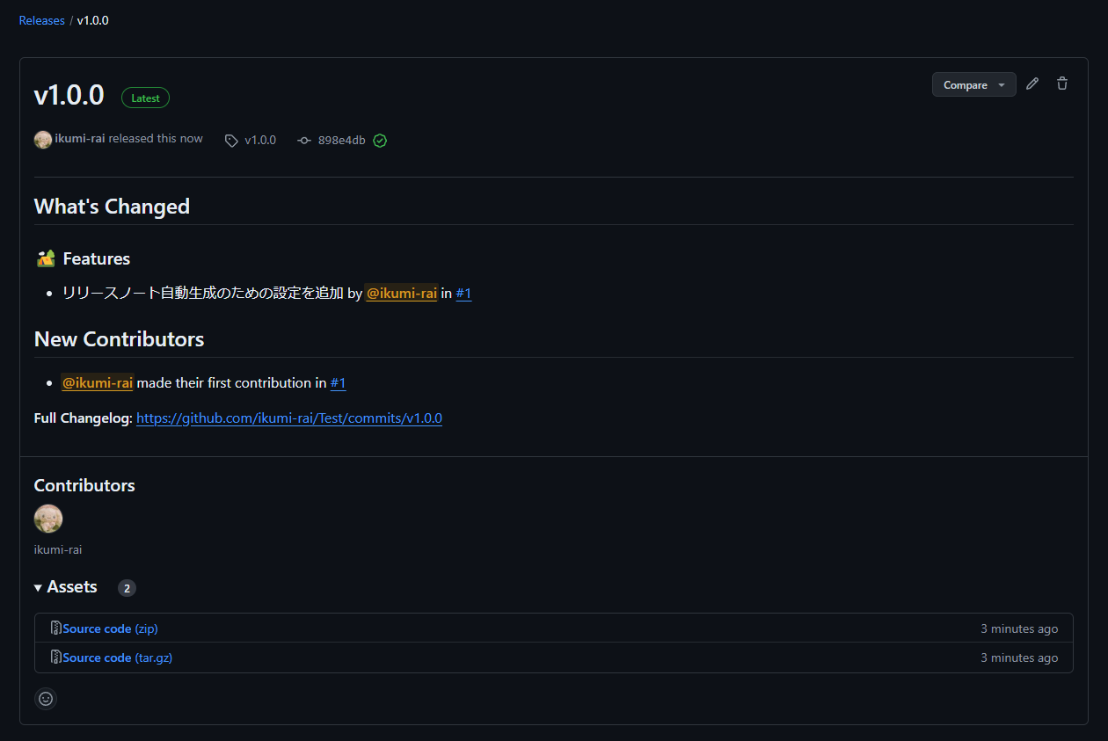The image size is (1108, 741).
Task: Click the Releases breadcrumb link
Action: pyautogui.click(x=42, y=20)
